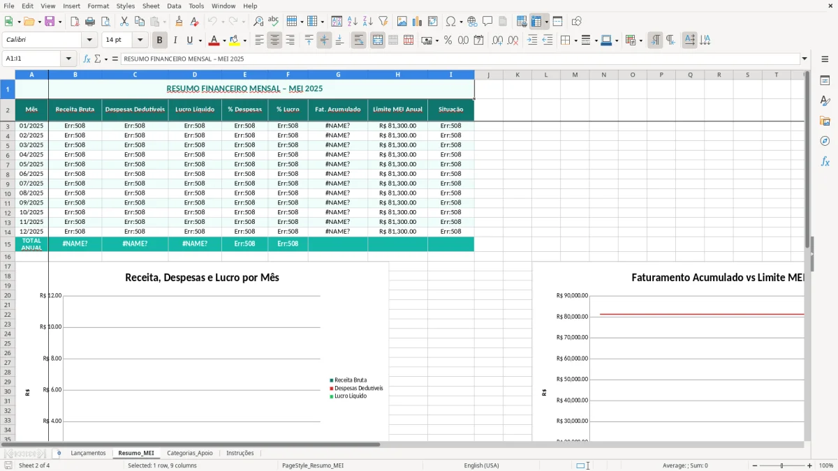Expand the Font Color dropdown arrow
The image size is (838, 471).
[x=224, y=40]
